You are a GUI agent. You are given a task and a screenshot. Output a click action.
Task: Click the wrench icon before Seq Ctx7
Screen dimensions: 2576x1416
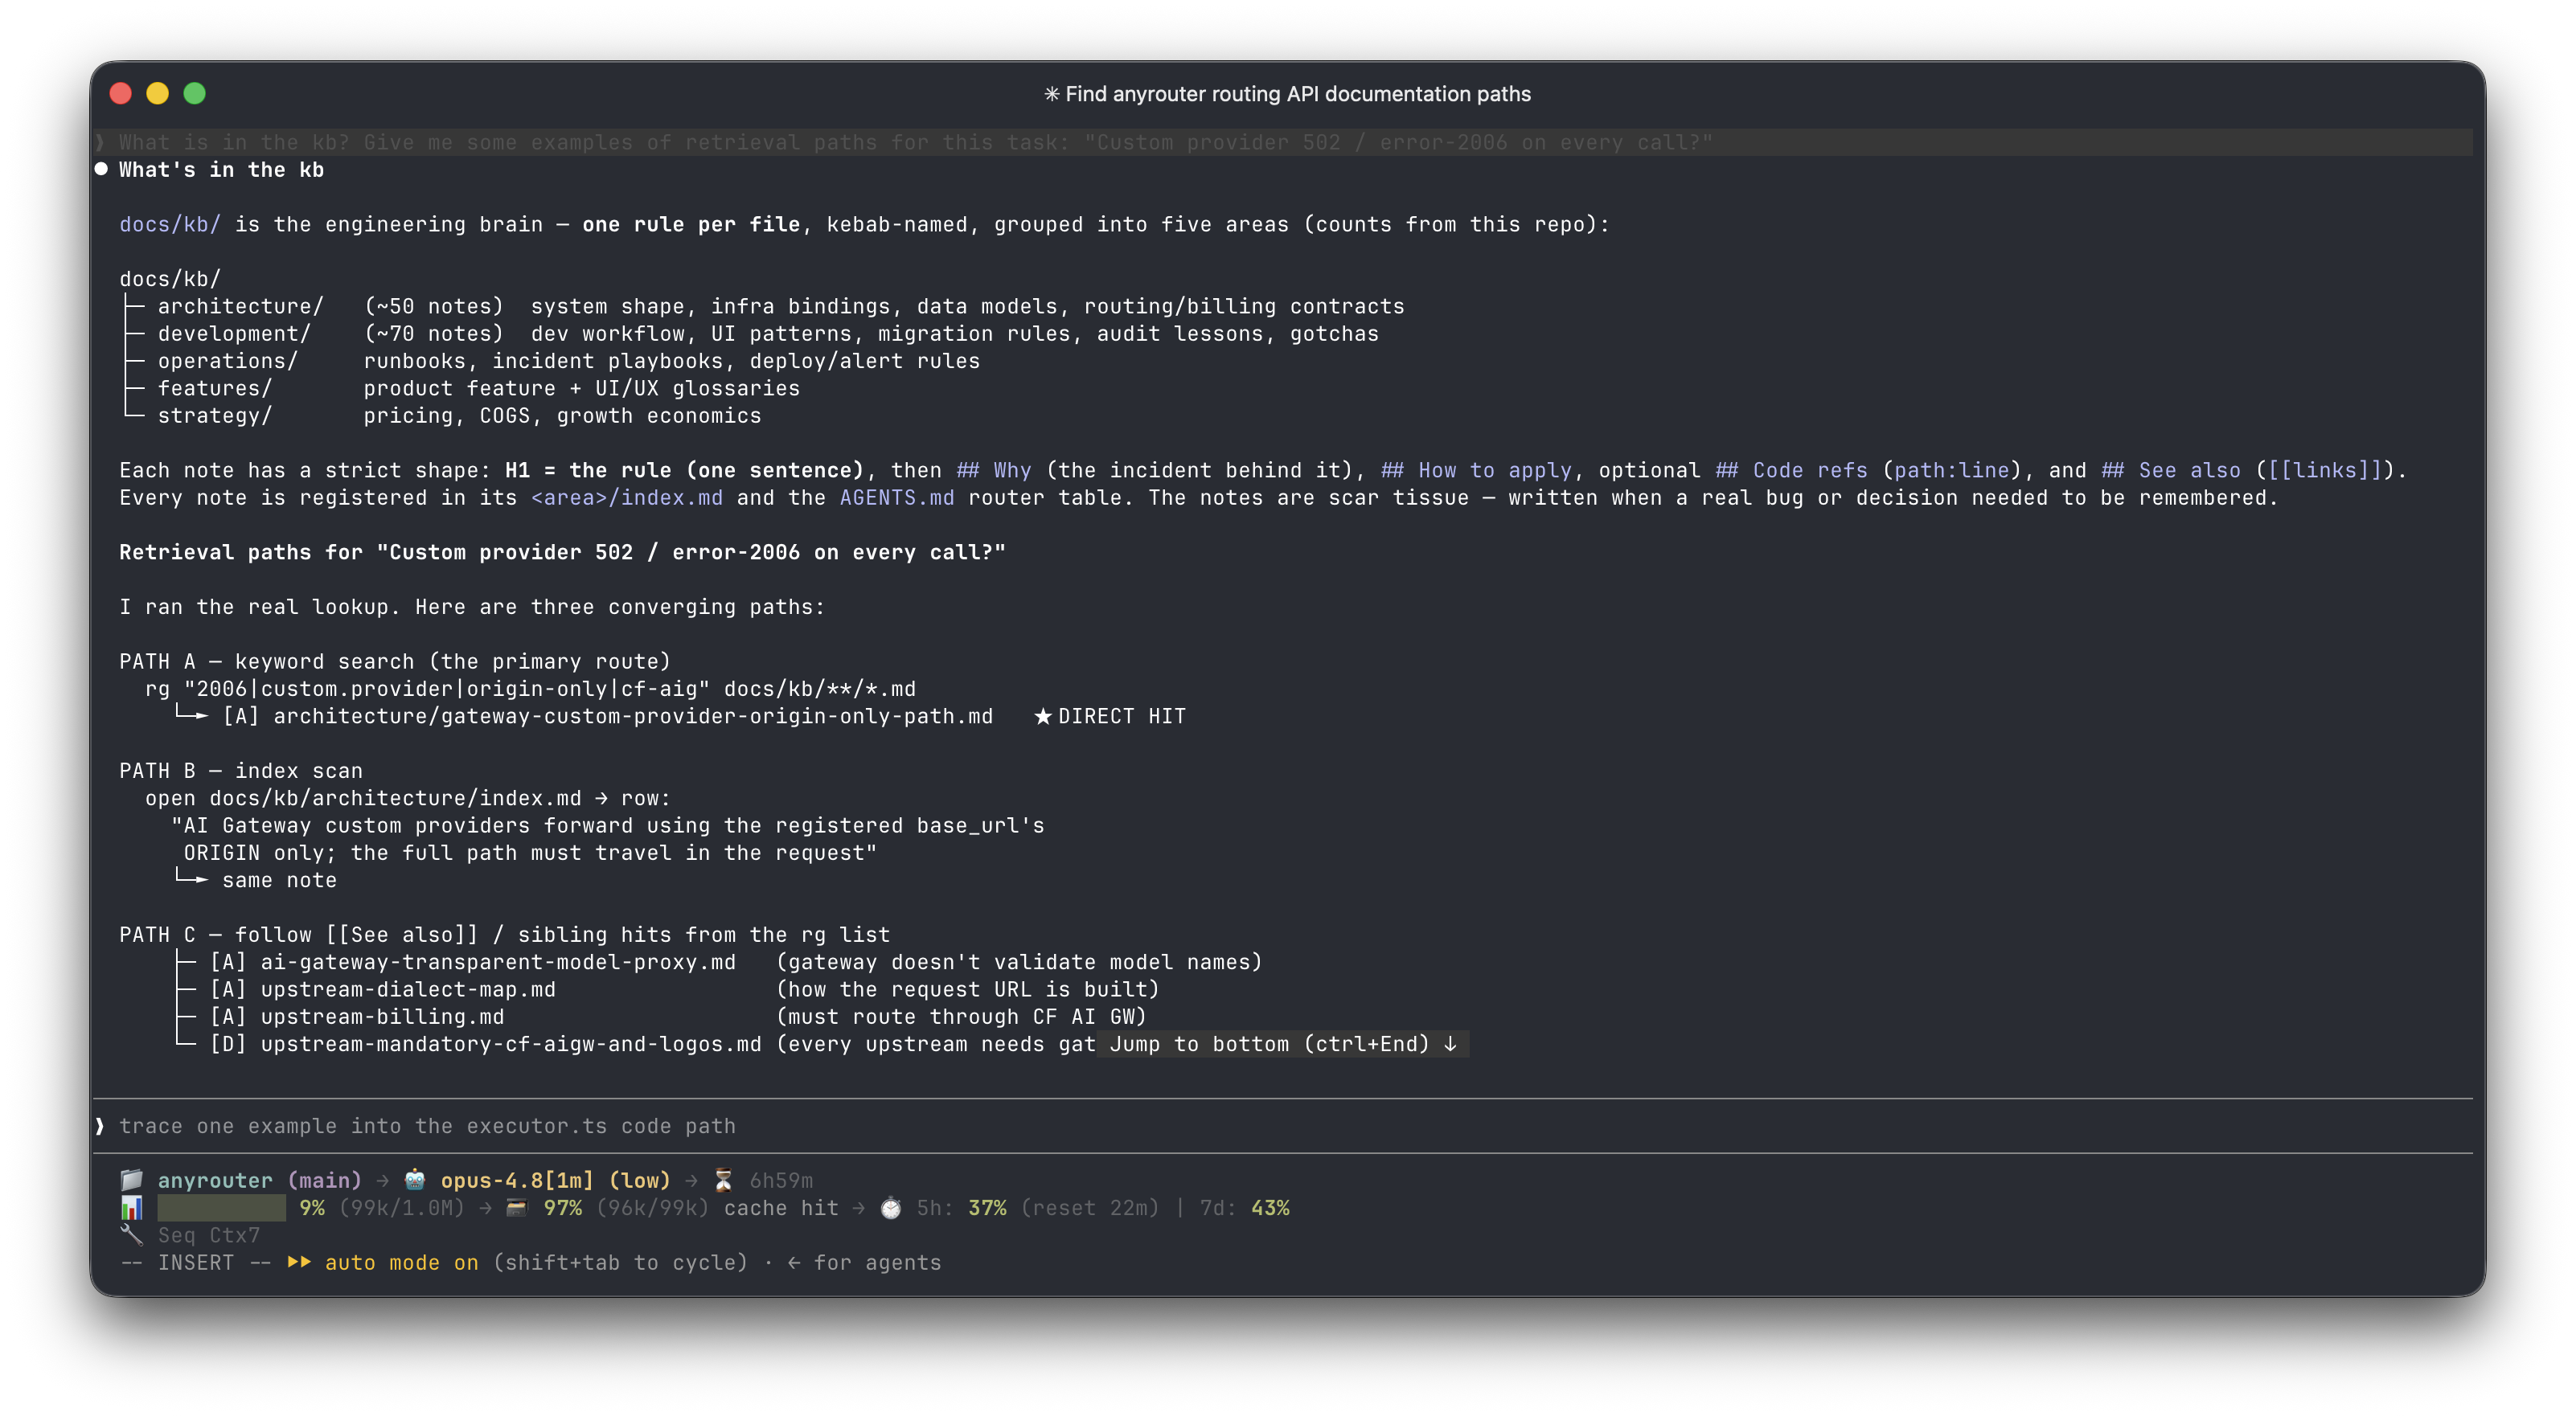pyautogui.click(x=131, y=1234)
